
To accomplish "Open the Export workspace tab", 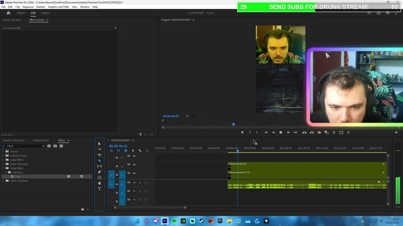I will pos(45,13).
